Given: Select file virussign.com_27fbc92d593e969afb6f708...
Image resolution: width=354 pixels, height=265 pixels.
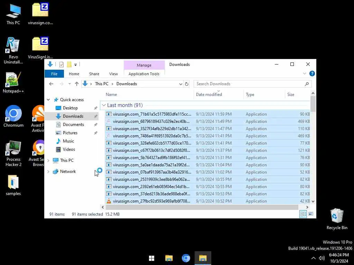Looking at the screenshot, I should coord(207,201).
